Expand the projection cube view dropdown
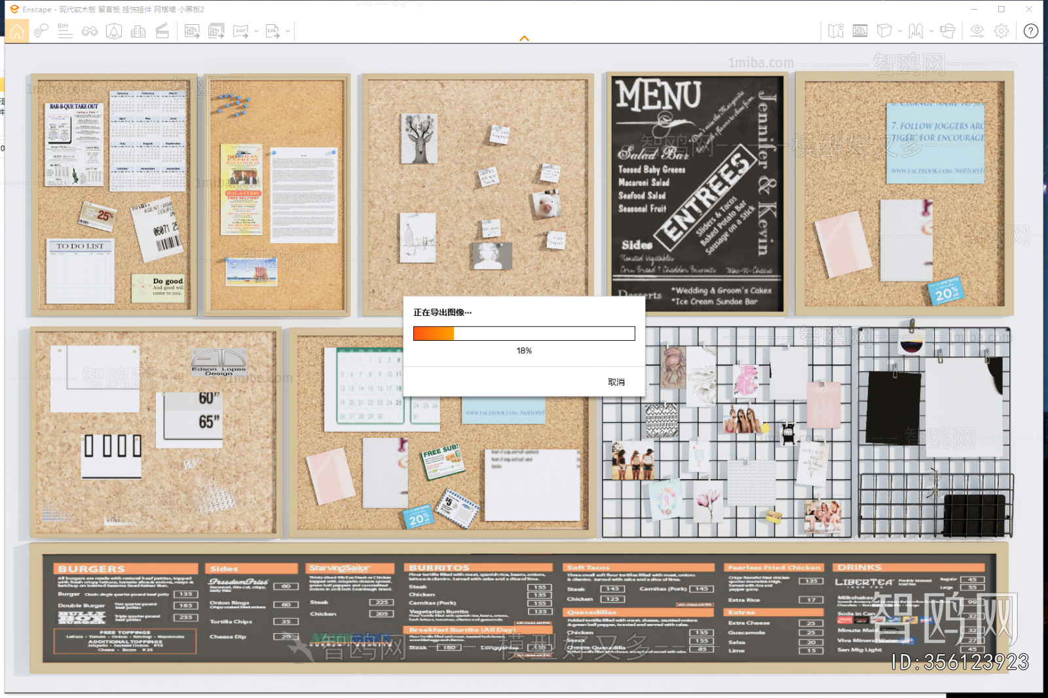 (900, 31)
